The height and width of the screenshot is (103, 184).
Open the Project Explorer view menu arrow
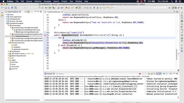point(35,12)
